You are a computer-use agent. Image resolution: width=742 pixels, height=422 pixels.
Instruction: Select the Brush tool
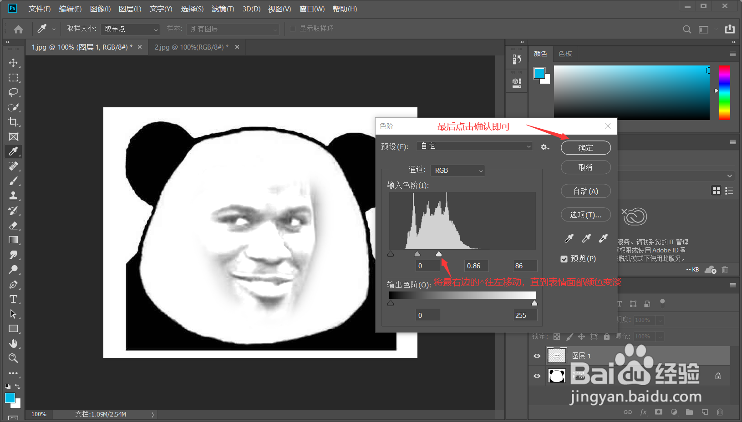click(x=13, y=181)
